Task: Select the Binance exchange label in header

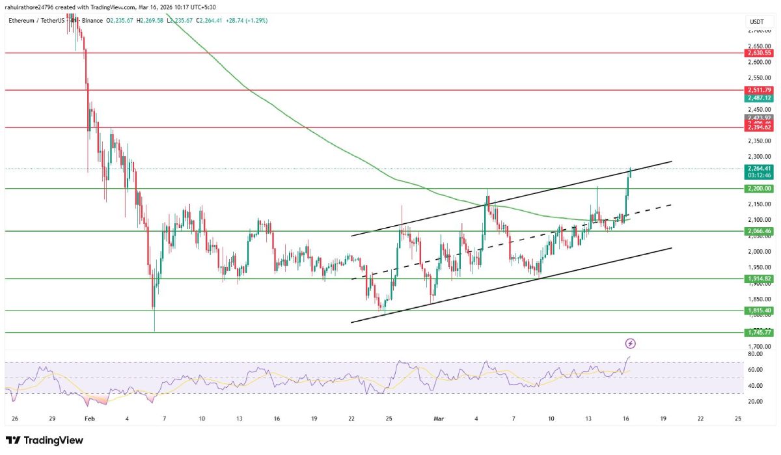Action: click(x=93, y=21)
